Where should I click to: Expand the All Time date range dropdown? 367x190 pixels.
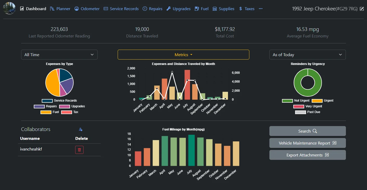point(59,55)
